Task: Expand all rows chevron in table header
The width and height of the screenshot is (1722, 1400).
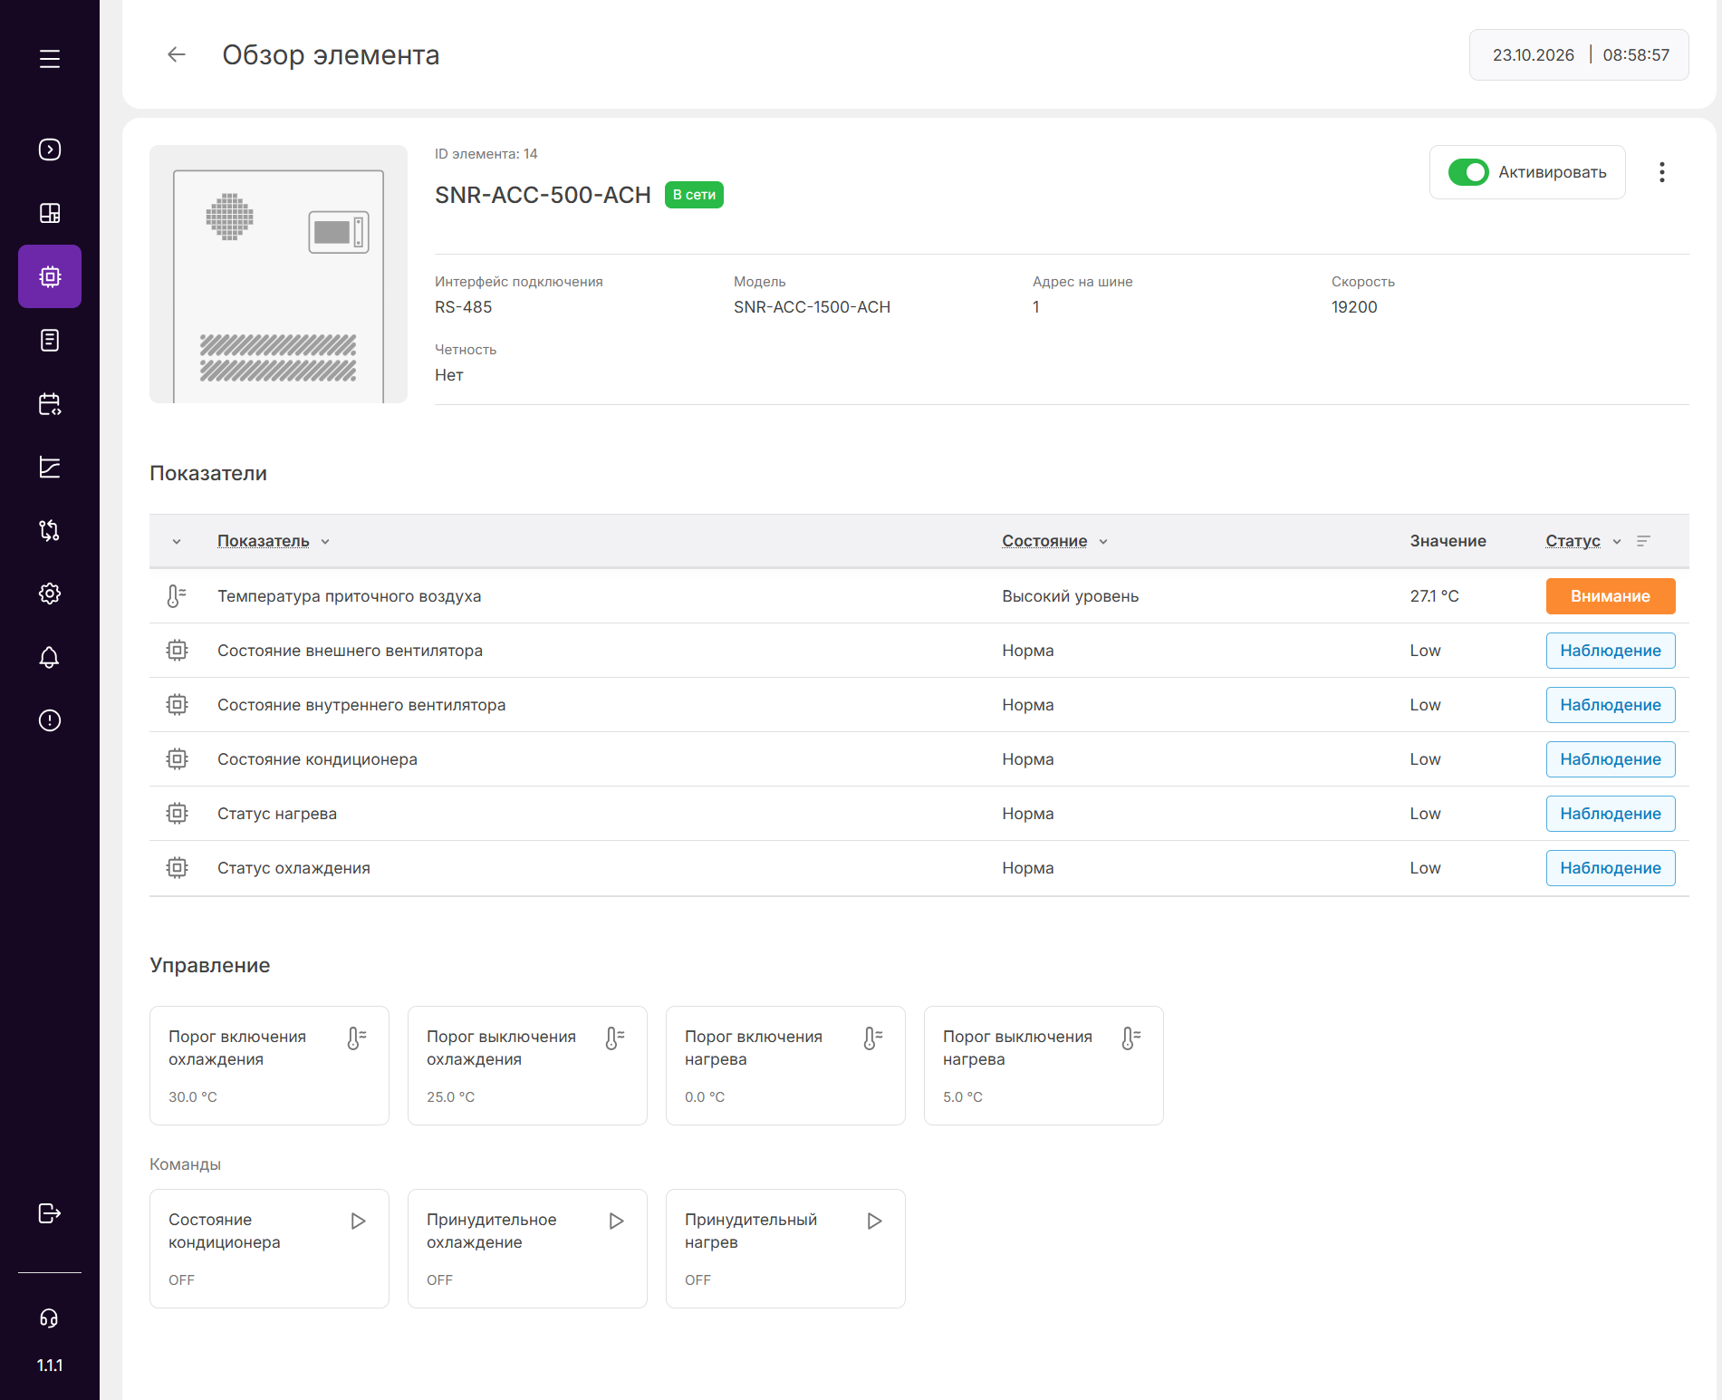Action: tap(177, 542)
